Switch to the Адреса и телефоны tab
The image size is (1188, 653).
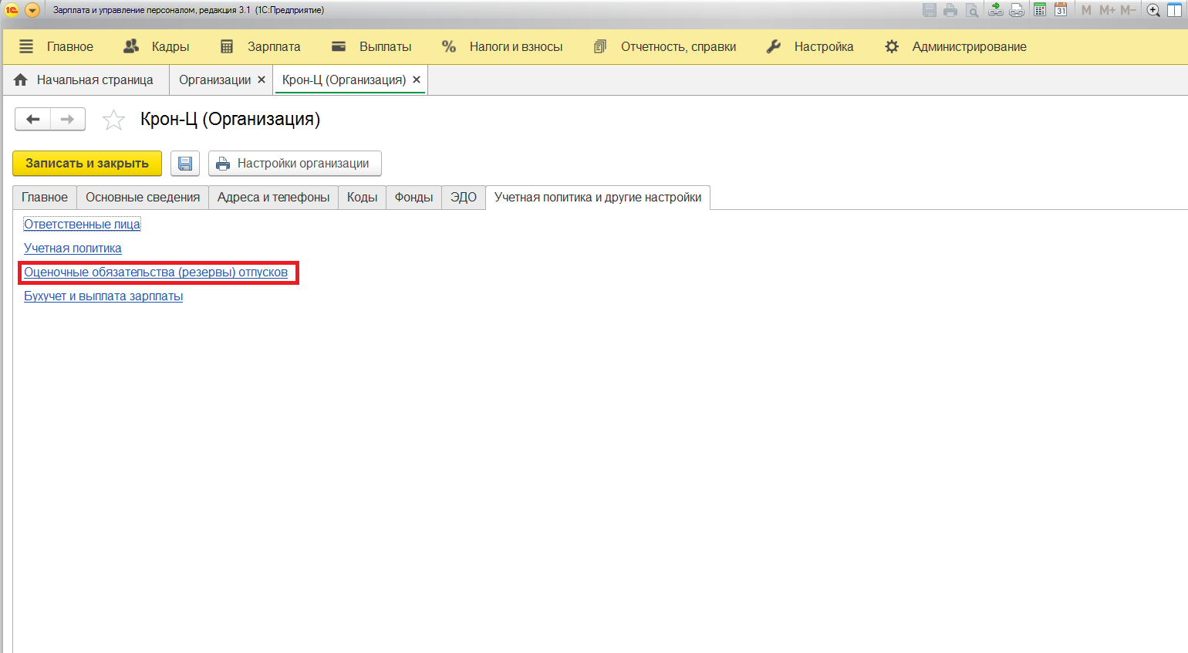[x=273, y=198]
